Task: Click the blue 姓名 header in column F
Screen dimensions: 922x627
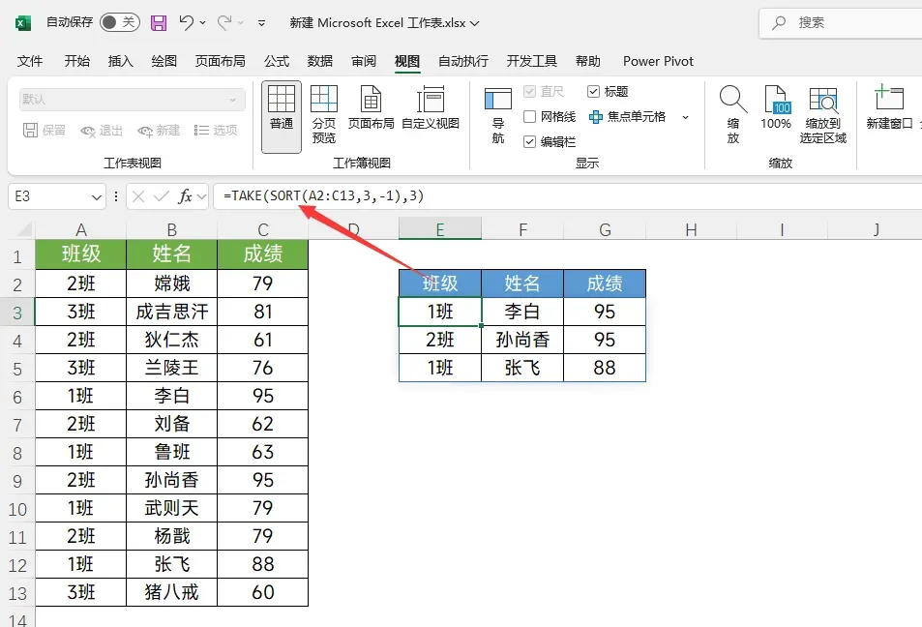Action: tap(522, 284)
